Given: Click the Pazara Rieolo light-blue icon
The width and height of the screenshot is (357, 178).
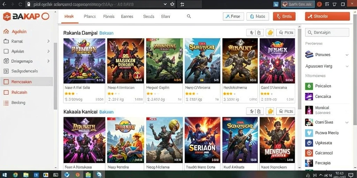Looking at the screenshot, I should click(309, 133).
